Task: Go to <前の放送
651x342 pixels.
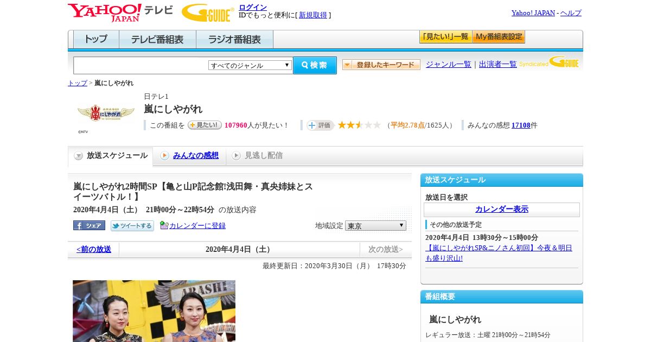Action: click(94, 249)
